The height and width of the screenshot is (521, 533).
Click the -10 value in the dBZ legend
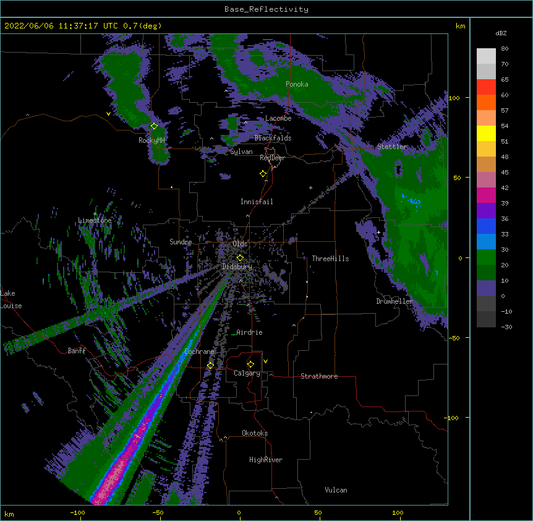(506, 311)
